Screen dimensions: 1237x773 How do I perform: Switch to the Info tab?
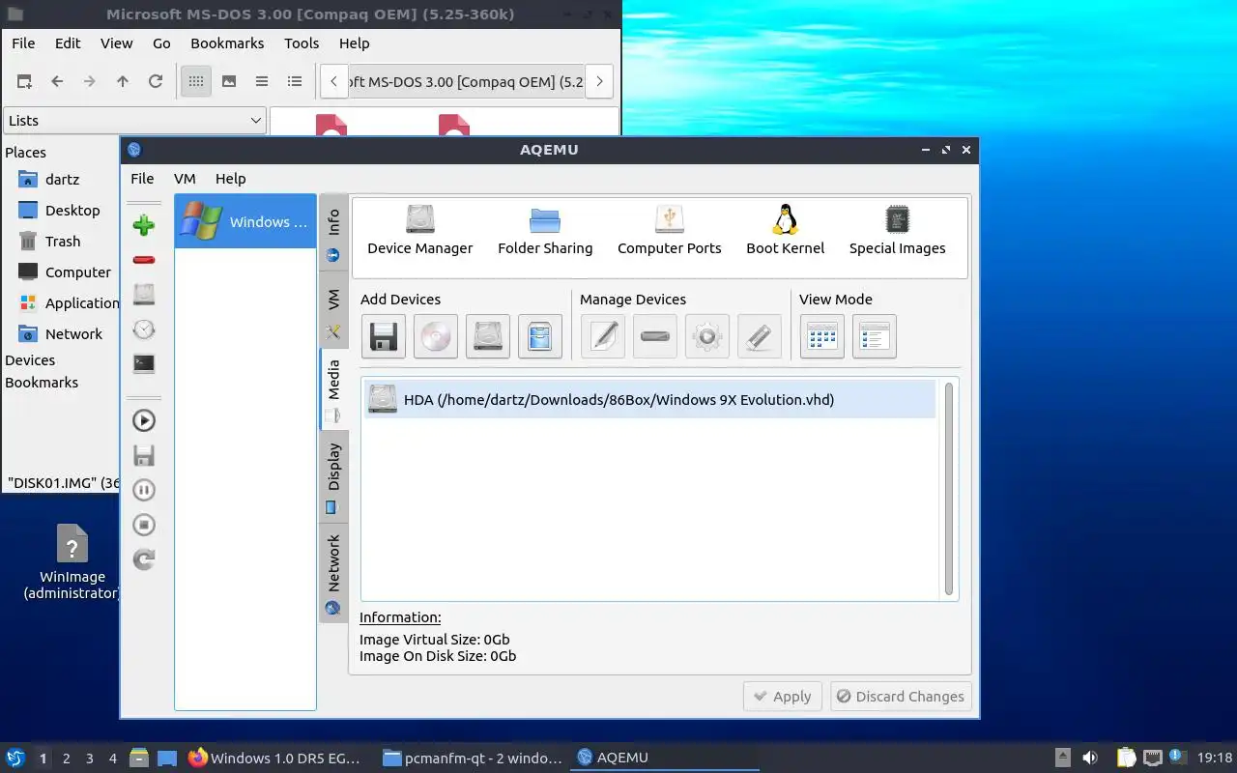coord(333,233)
